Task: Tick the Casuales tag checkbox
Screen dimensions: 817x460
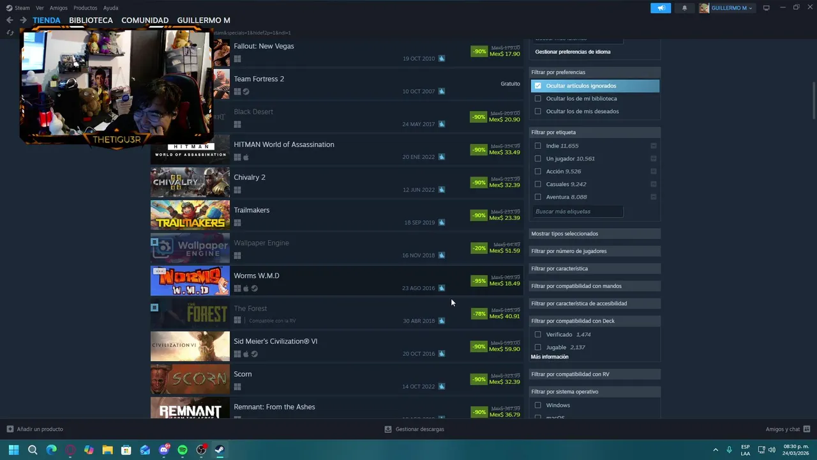Action: click(538, 184)
